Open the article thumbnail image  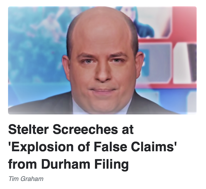click(102, 60)
